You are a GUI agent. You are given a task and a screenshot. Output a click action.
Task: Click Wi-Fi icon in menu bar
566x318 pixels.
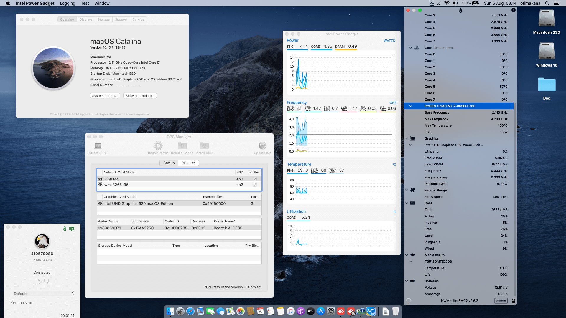pyautogui.click(x=447, y=3)
